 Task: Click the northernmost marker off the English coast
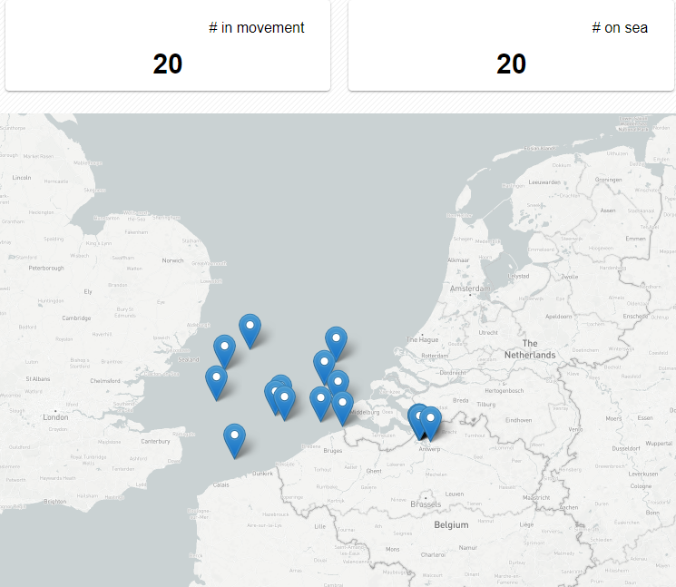click(x=250, y=328)
